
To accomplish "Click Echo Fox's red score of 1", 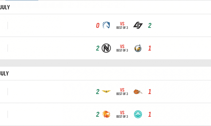I will pyautogui.click(x=150, y=92).
